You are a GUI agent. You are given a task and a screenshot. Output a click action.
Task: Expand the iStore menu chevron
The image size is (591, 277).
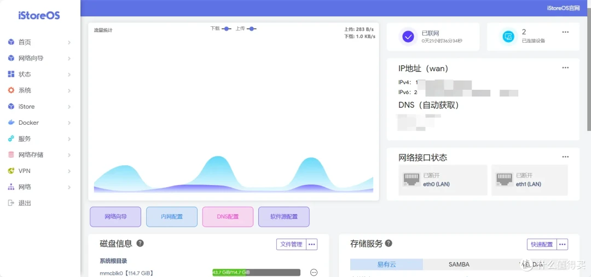point(69,107)
